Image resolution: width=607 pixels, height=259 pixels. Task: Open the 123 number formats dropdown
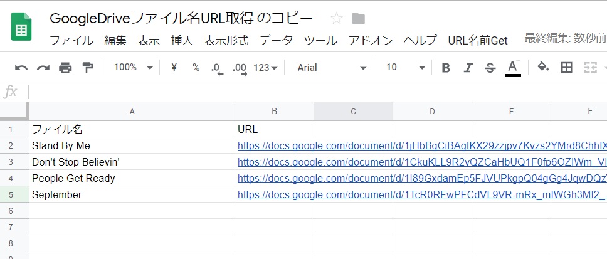click(x=265, y=68)
